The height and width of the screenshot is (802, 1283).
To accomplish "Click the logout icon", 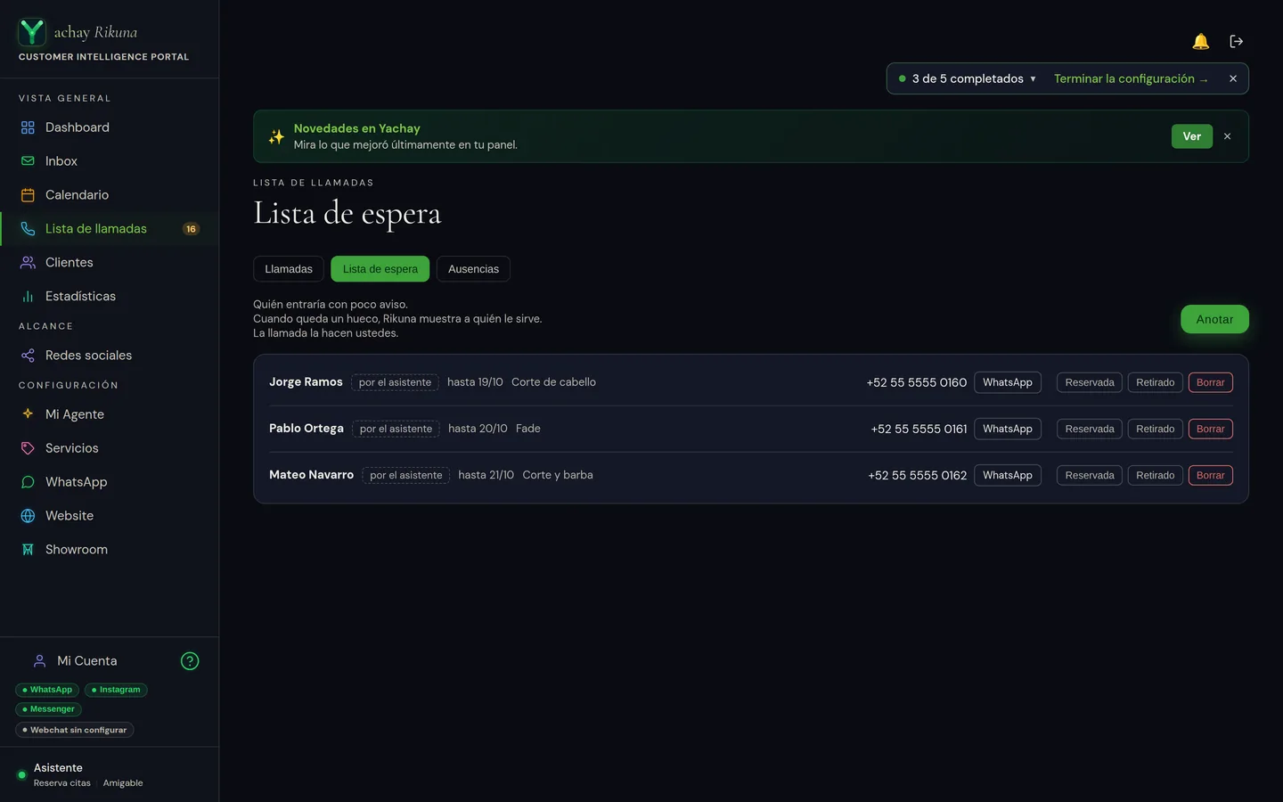I will pyautogui.click(x=1236, y=41).
